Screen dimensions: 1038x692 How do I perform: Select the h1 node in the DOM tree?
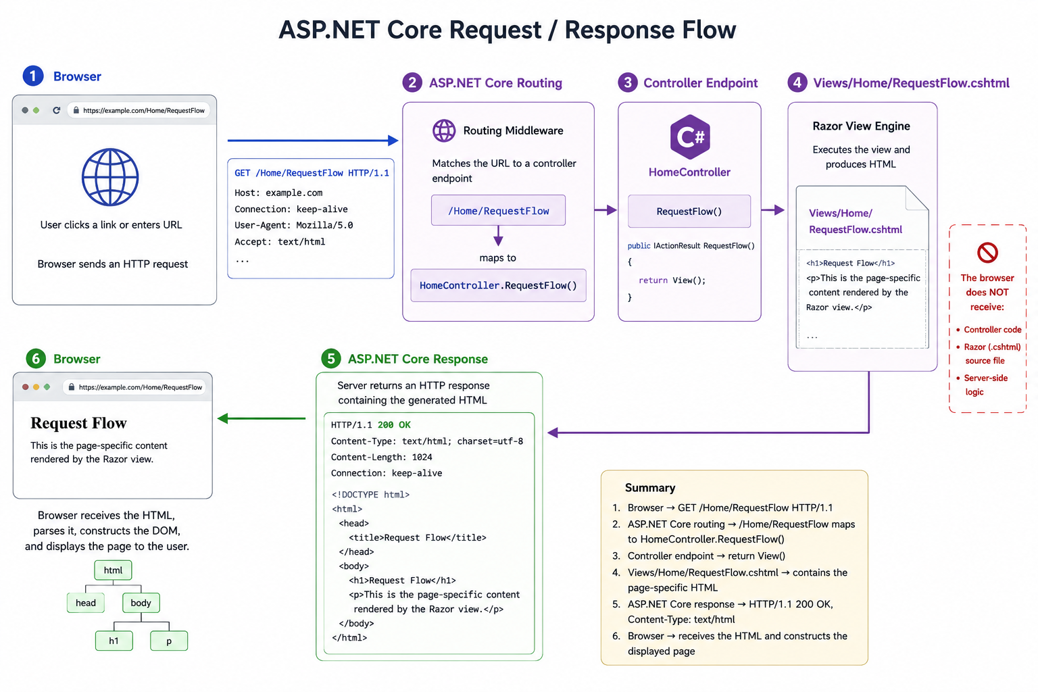[x=114, y=641]
